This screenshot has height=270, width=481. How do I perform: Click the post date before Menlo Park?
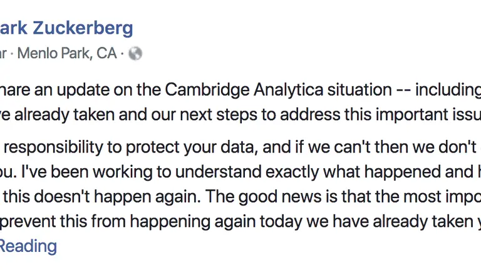tap(3, 54)
